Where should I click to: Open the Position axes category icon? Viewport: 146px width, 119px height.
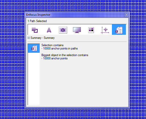point(105,30)
